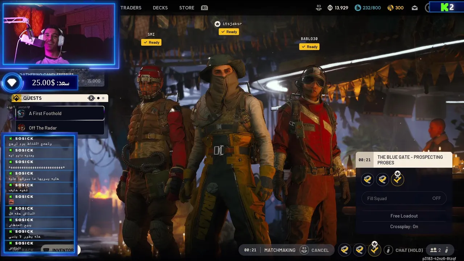The width and height of the screenshot is (464, 261).
Task: Click touchpad icon beside squad count
Action: [447, 250]
